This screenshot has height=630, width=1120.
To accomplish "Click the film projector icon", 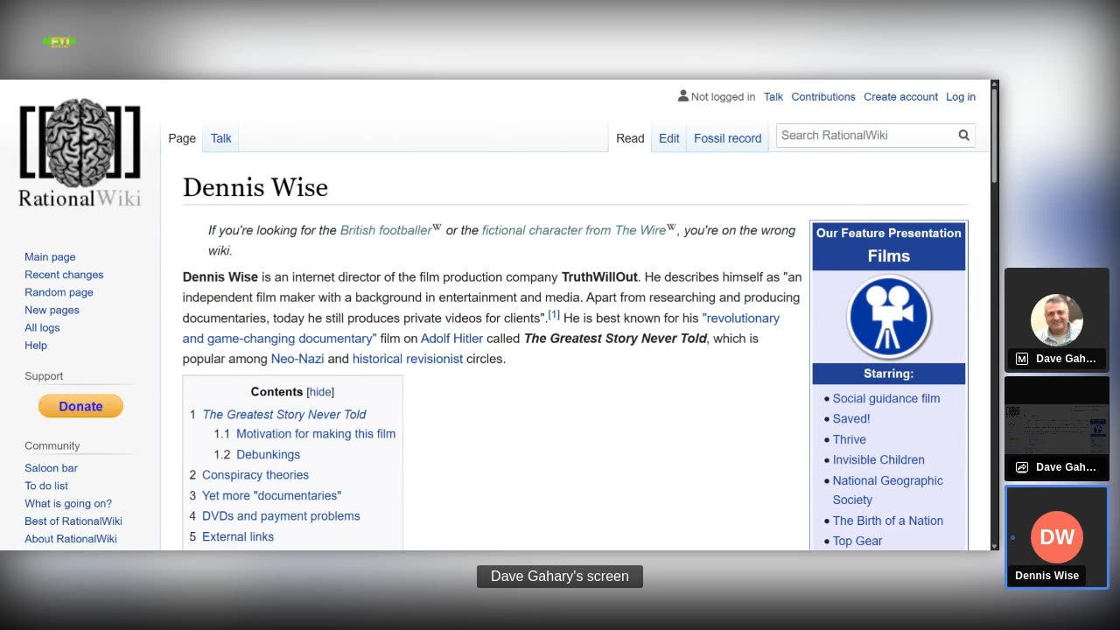I will pos(888,317).
